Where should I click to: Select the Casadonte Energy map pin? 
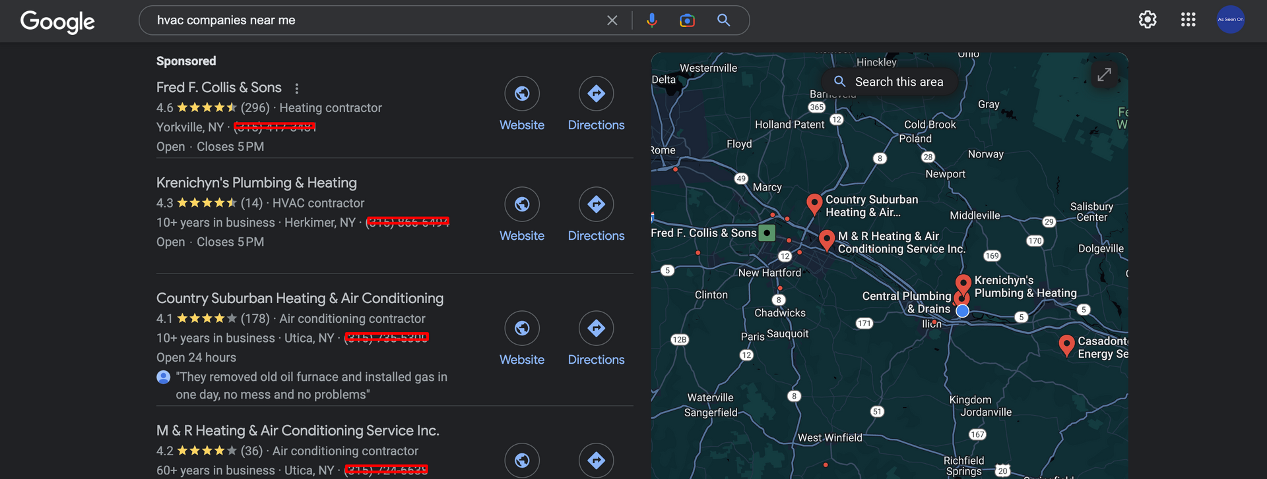(x=1066, y=344)
